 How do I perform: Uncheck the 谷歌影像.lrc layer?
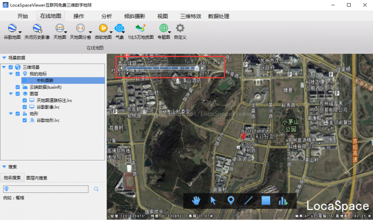coord(25,107)
